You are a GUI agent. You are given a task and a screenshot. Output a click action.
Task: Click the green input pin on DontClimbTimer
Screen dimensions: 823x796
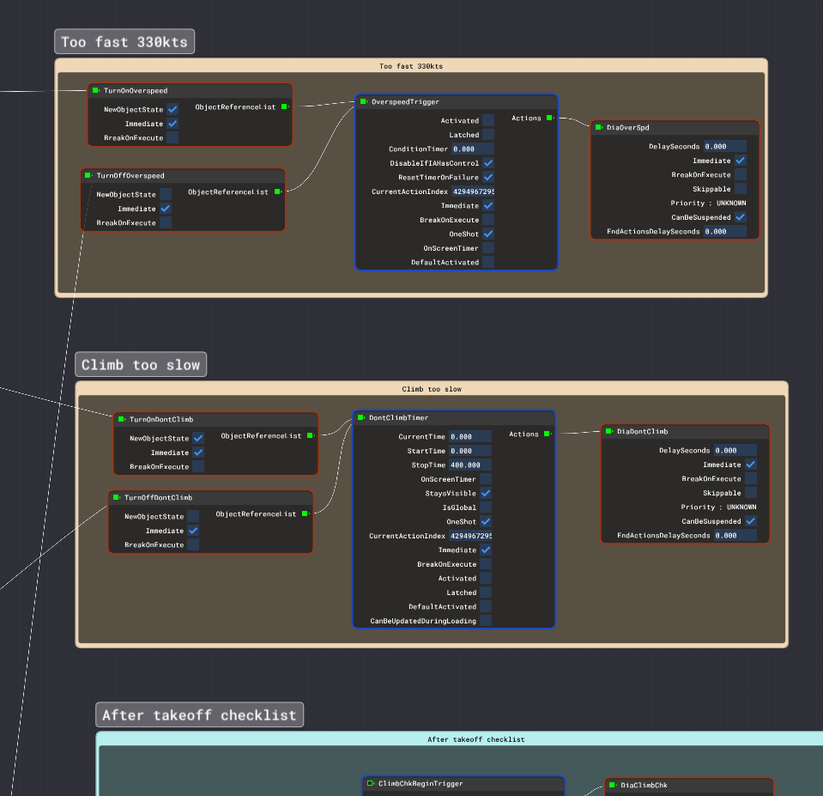pyautogui.click(x=361, y=417)
